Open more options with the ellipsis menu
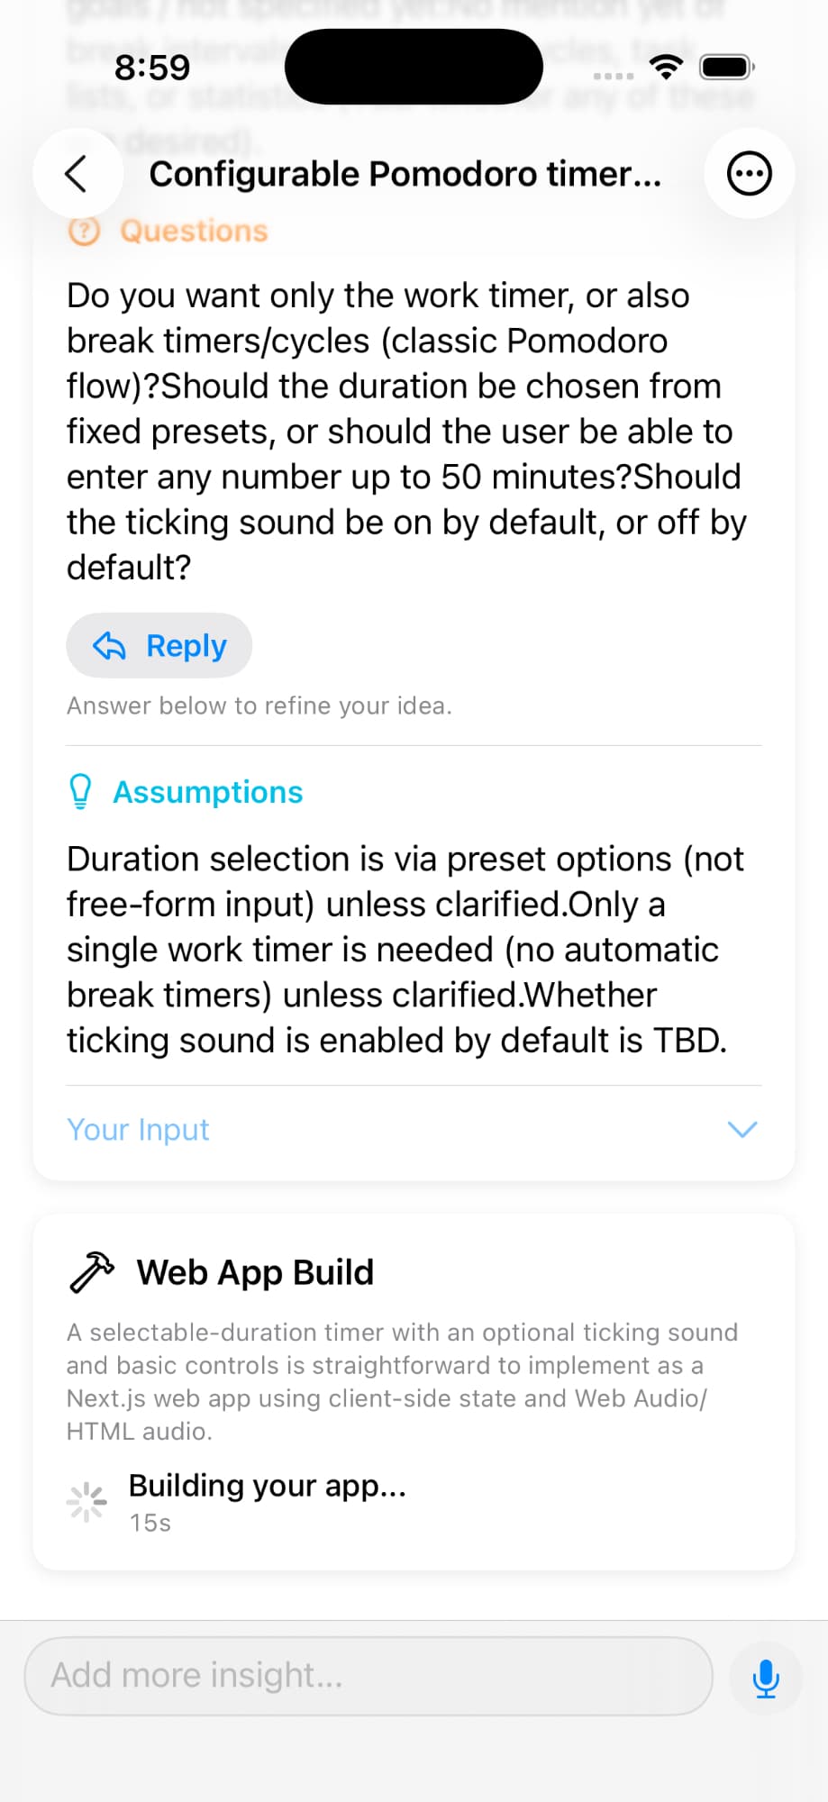 [749, 173]
